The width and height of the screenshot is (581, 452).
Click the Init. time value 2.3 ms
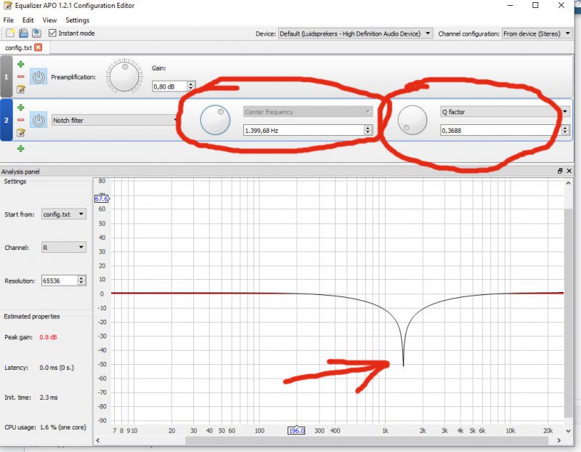click(49, 397)
